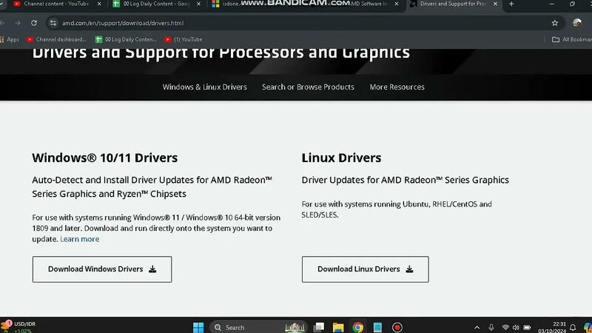Minimize the Chrome window

[x=551, y=4]
